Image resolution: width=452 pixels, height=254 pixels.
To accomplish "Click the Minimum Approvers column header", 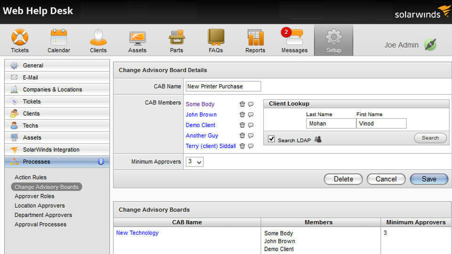I will 416,222.
